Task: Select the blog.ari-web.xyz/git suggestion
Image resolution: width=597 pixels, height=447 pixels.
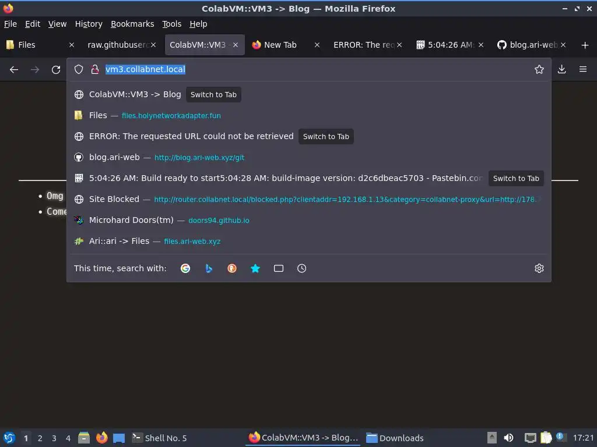Action: coord(309,157)
